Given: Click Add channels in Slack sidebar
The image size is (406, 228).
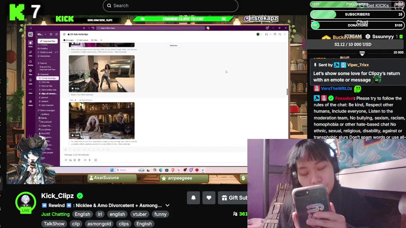Looking at the screenshot, I should pyautogui.click(x=46, y=105).
